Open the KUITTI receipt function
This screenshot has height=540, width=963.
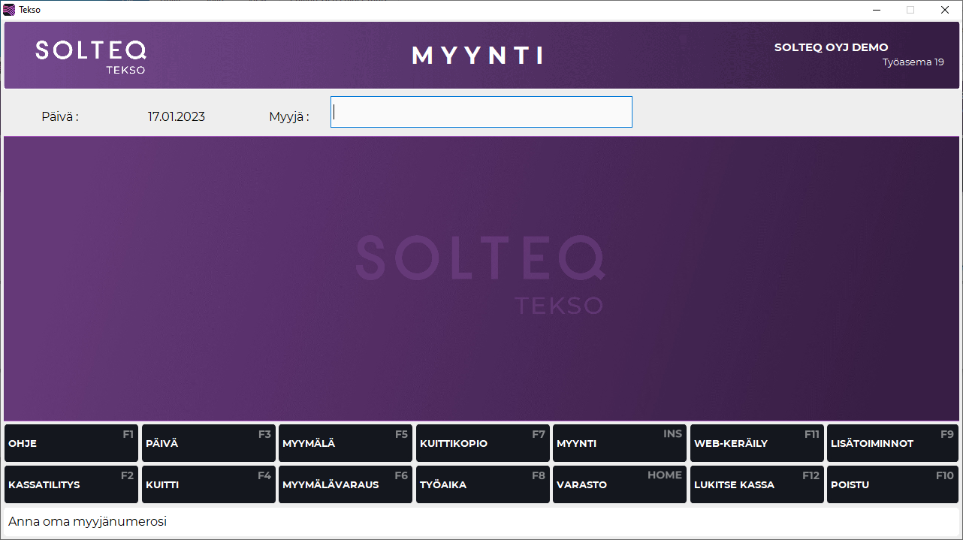(208, 484)
